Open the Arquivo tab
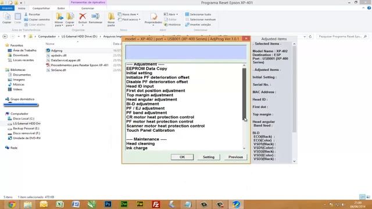Screen dimensions: 372x209 click(8, 8)
